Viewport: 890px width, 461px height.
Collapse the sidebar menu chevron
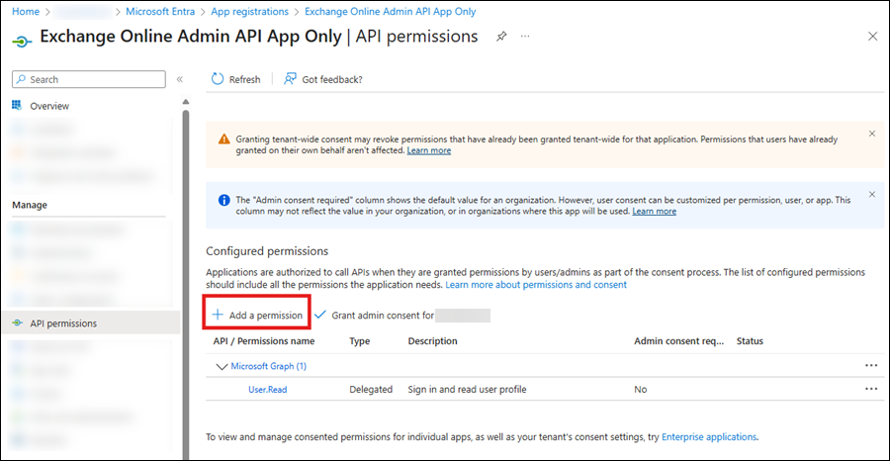(179, 79)
